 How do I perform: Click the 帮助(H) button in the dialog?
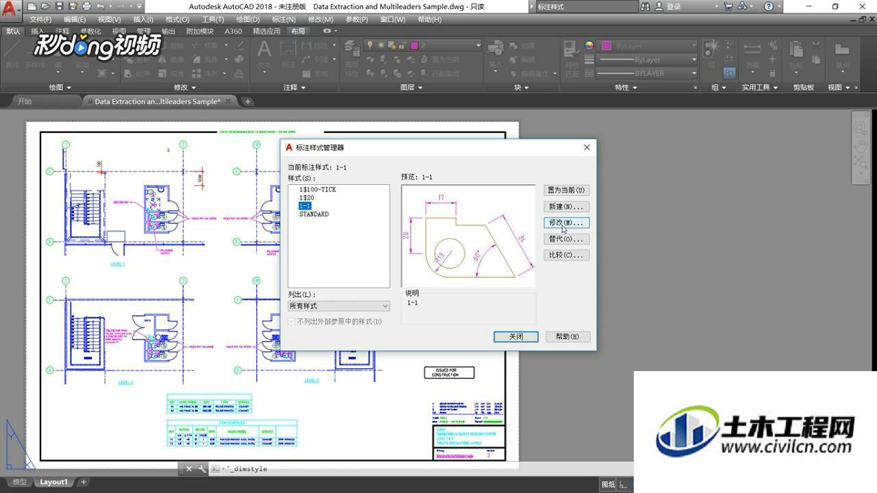[x=567, y=336]
